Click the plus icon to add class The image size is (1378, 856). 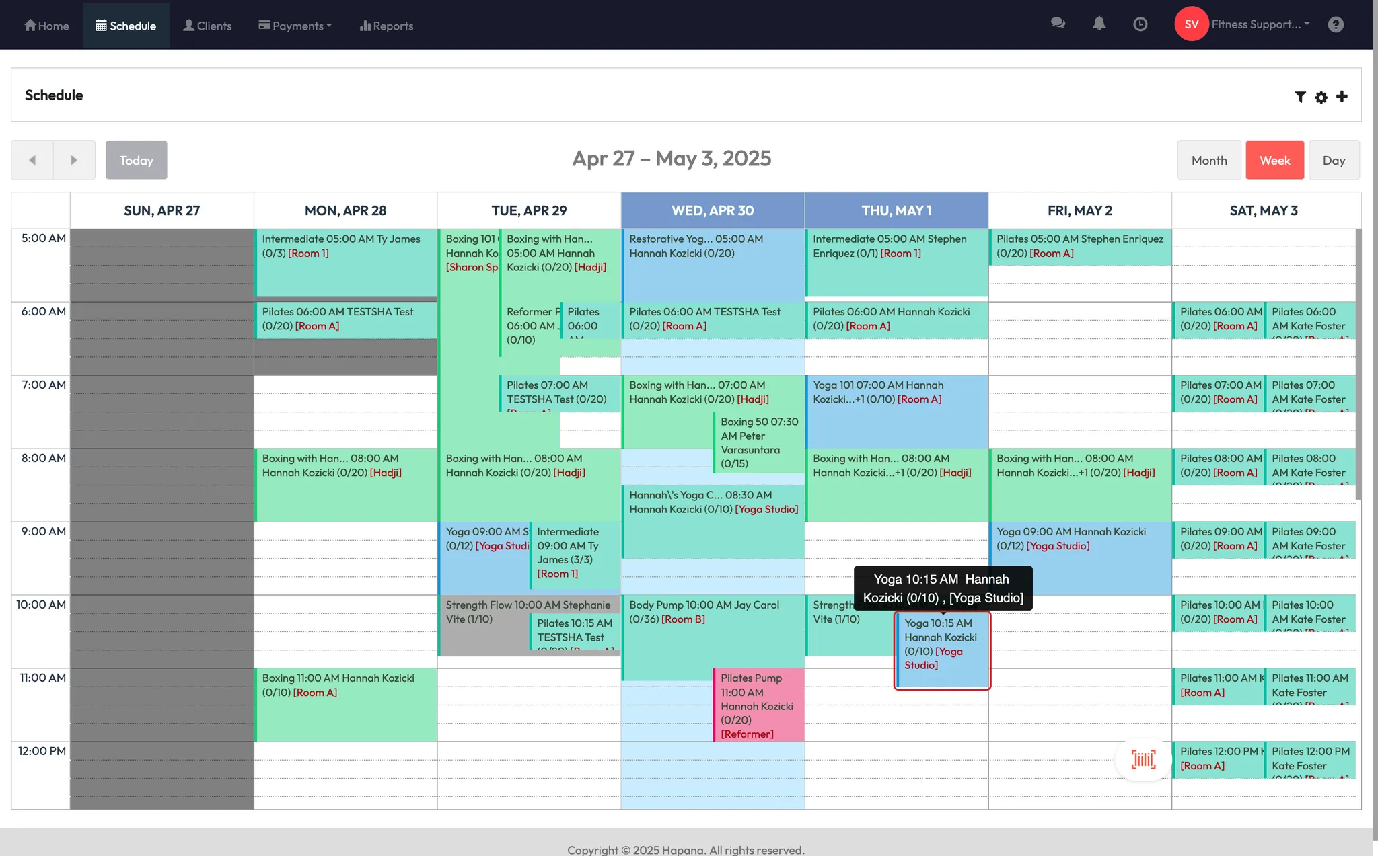[x=1342, y=96]
